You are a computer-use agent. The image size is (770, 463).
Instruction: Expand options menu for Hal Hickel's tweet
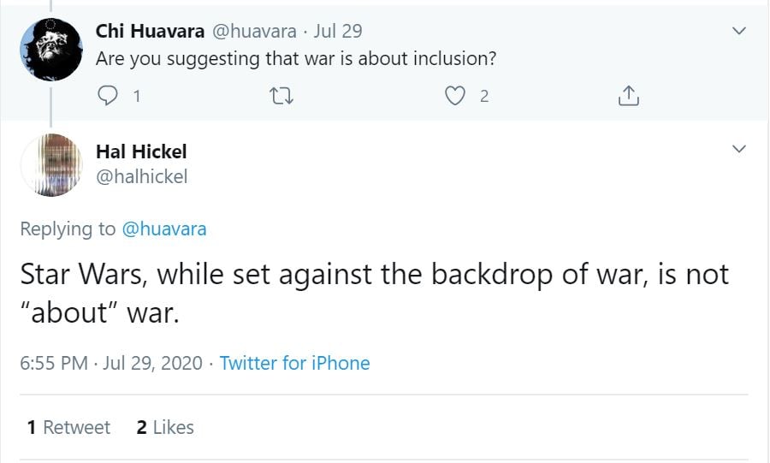tap(740, 151)
